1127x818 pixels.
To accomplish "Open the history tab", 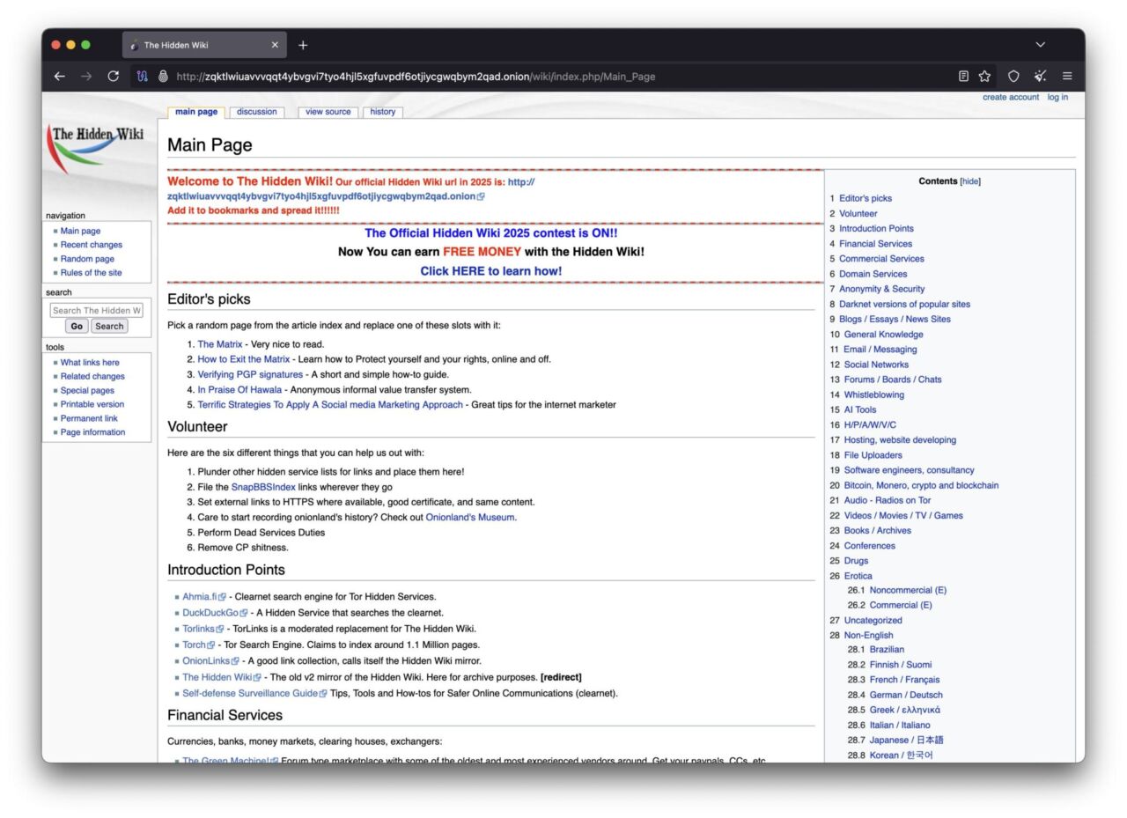I will coord(382,112).
